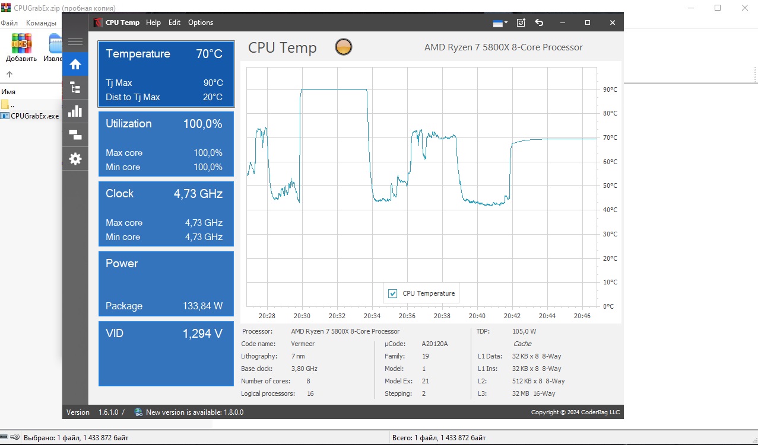This screenshot has width=758, height=445.
Task: Click the undo arrow icon in title bar
Action: click(539, 23)
